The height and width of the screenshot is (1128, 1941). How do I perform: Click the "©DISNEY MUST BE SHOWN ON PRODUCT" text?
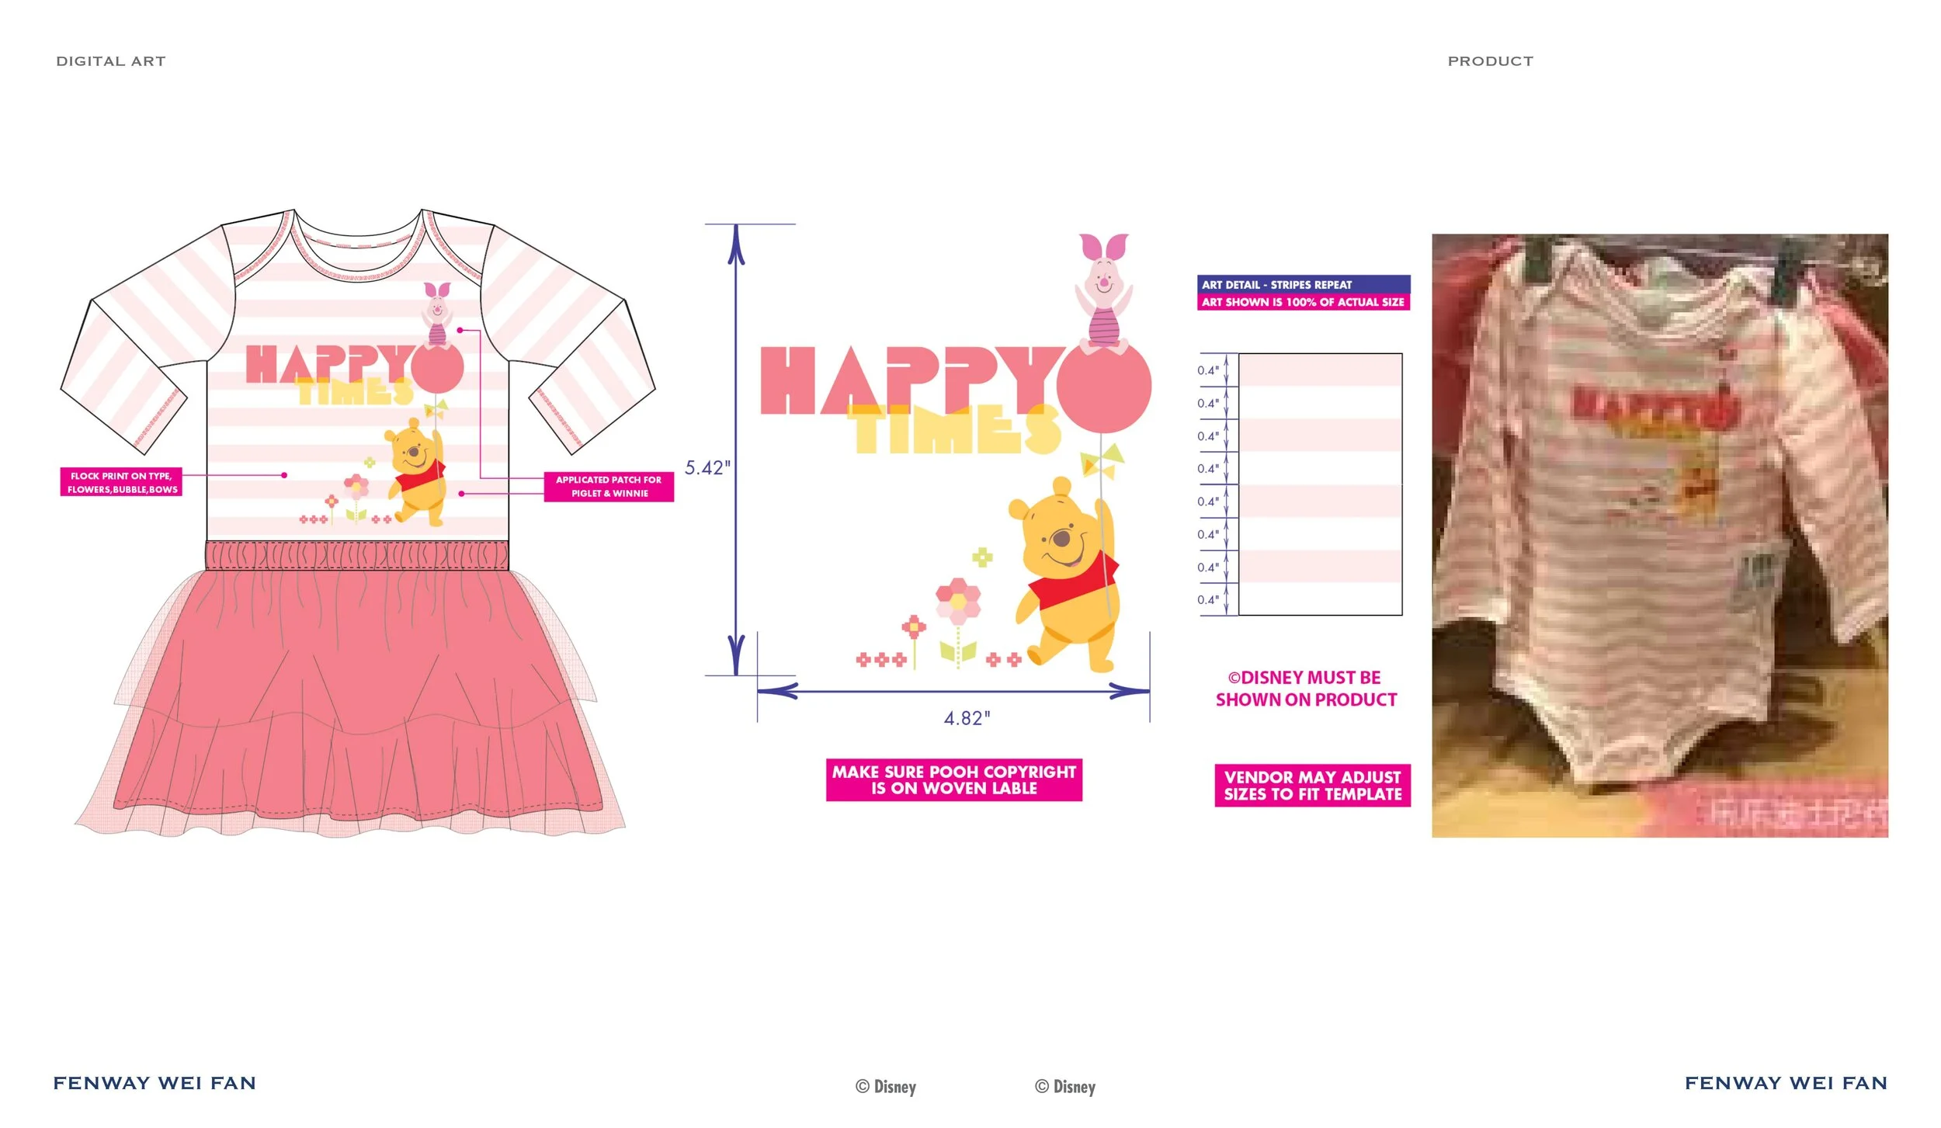(x=1306, y=689)
